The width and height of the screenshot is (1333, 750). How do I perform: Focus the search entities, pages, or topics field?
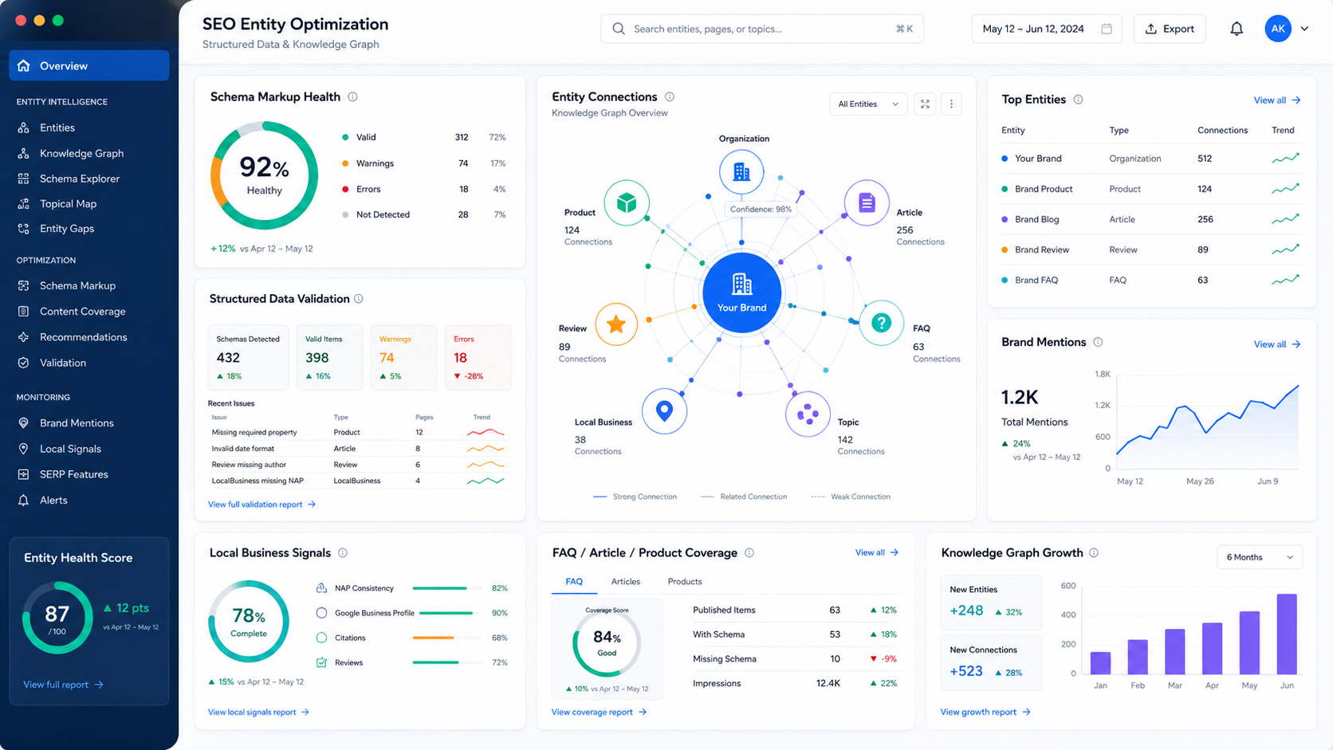[762, 29]
